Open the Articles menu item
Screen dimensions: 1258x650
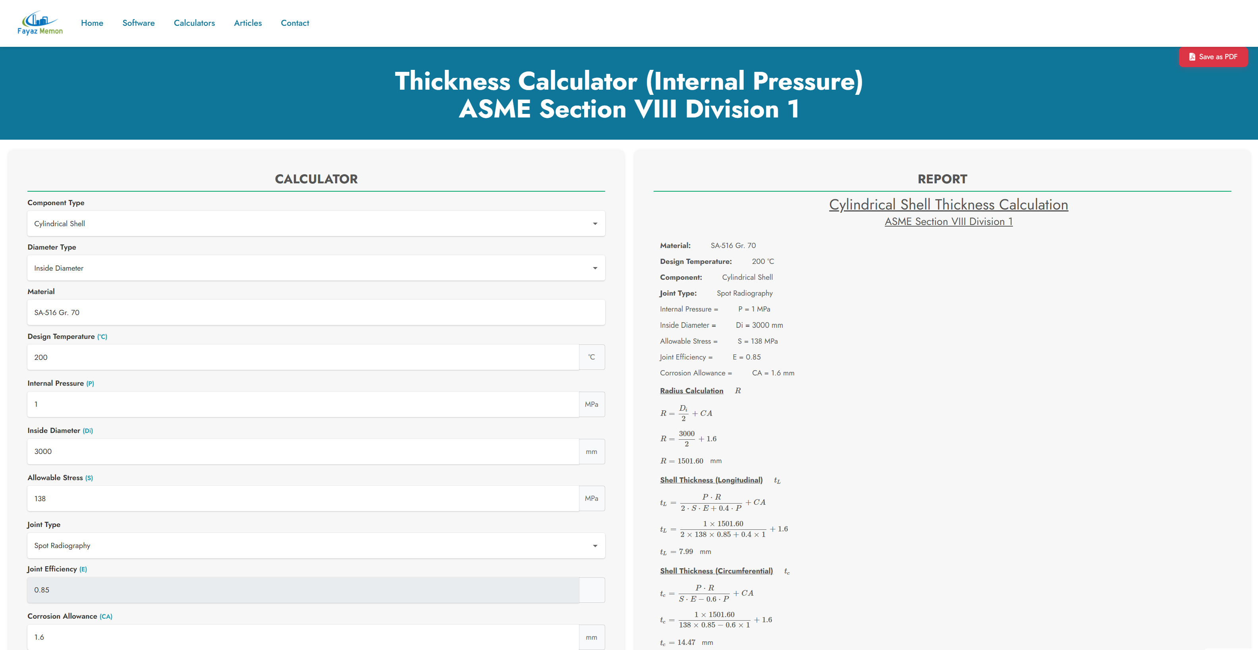click(248, 23)
